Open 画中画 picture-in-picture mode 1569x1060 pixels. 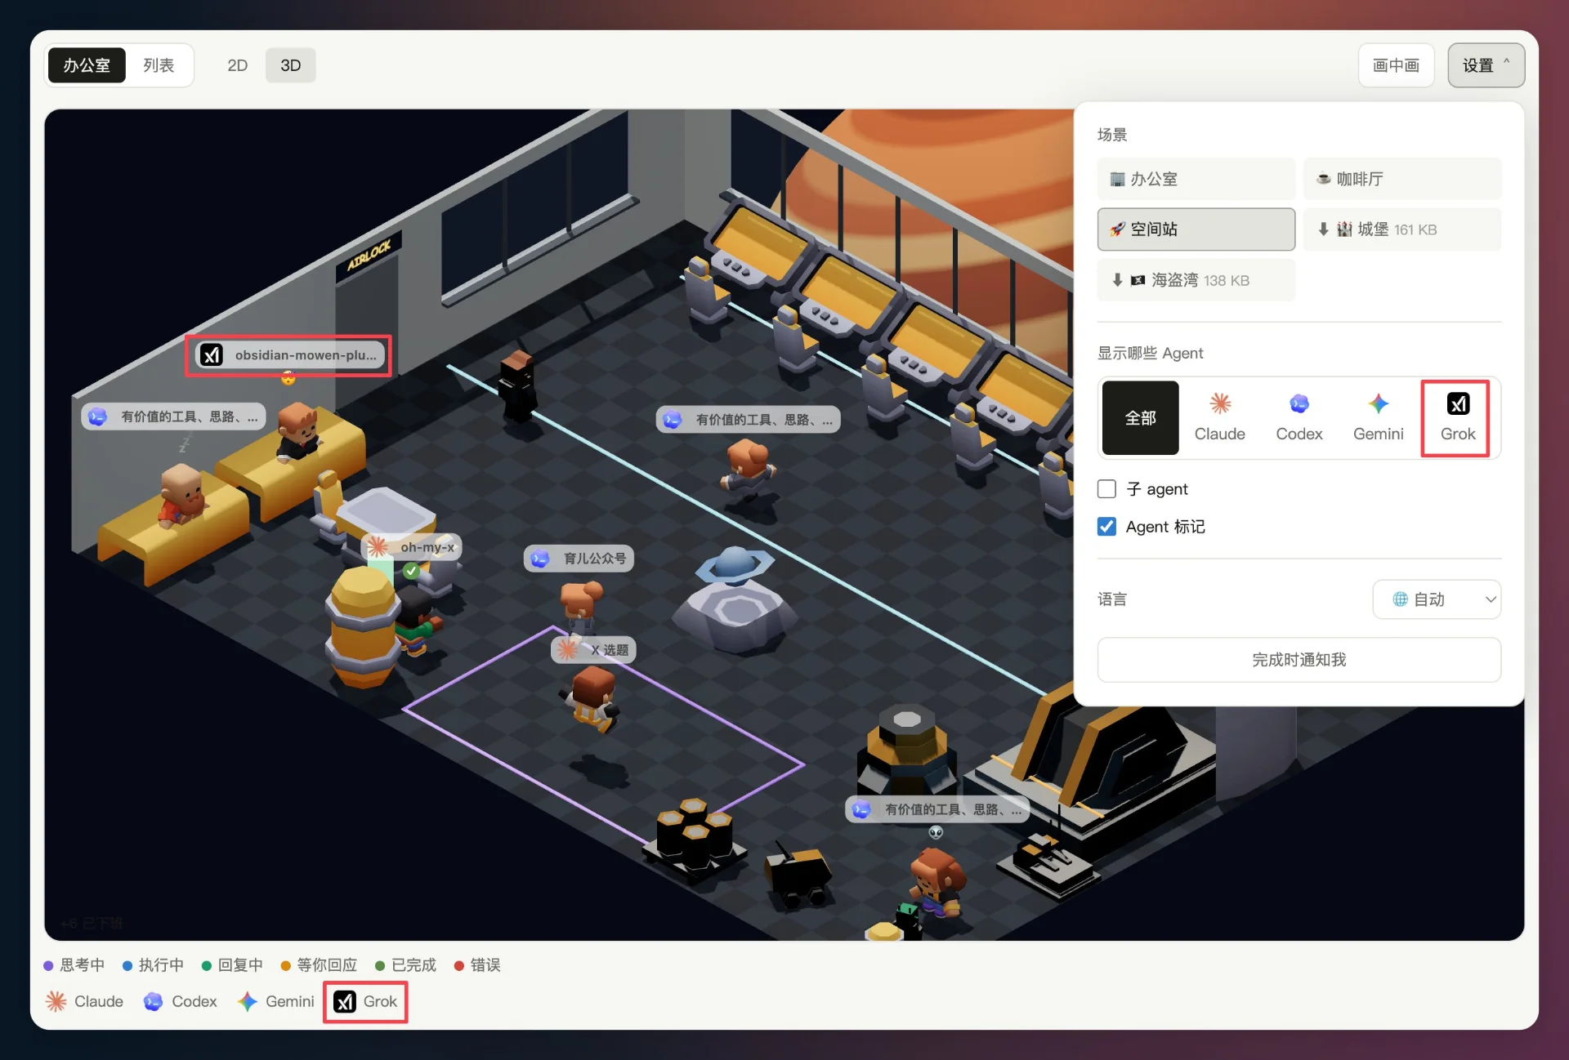1396,65
